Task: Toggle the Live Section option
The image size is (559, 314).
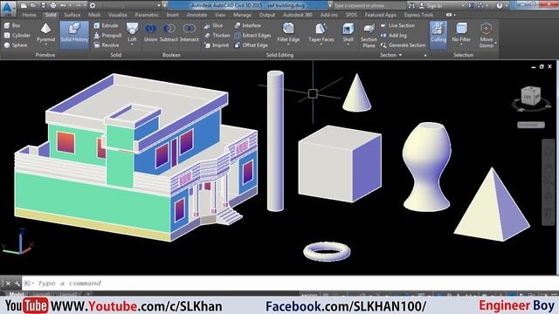Action: pos(397,25)
